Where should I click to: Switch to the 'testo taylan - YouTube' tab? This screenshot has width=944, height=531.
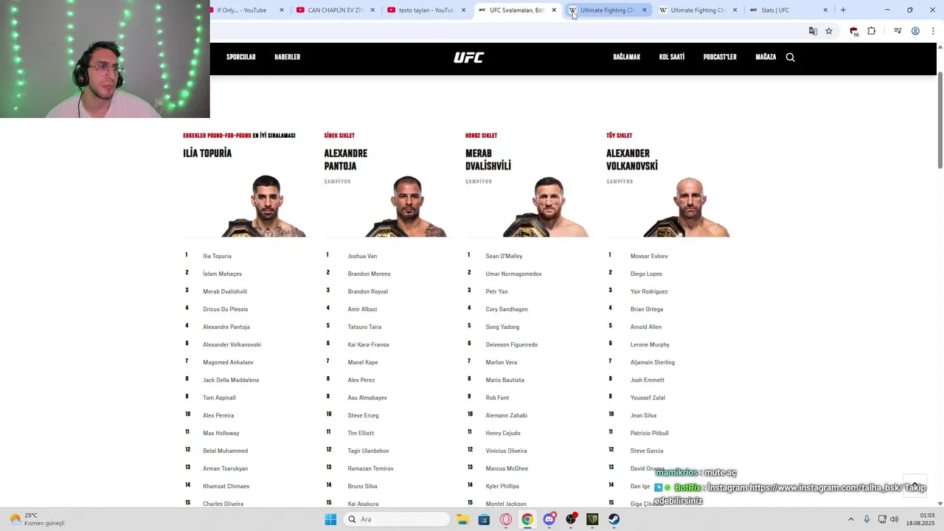click(x=426, y=10)
